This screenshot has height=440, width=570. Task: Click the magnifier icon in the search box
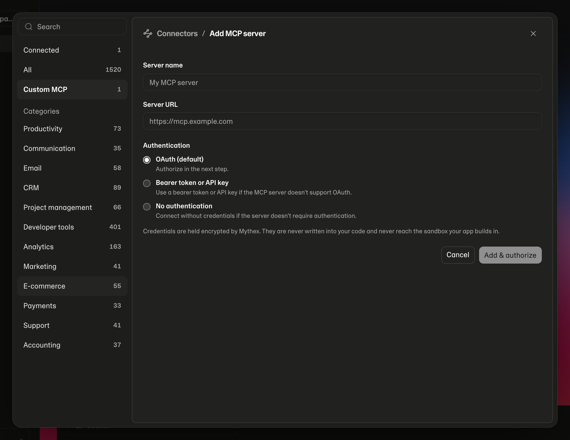point(29,27)
